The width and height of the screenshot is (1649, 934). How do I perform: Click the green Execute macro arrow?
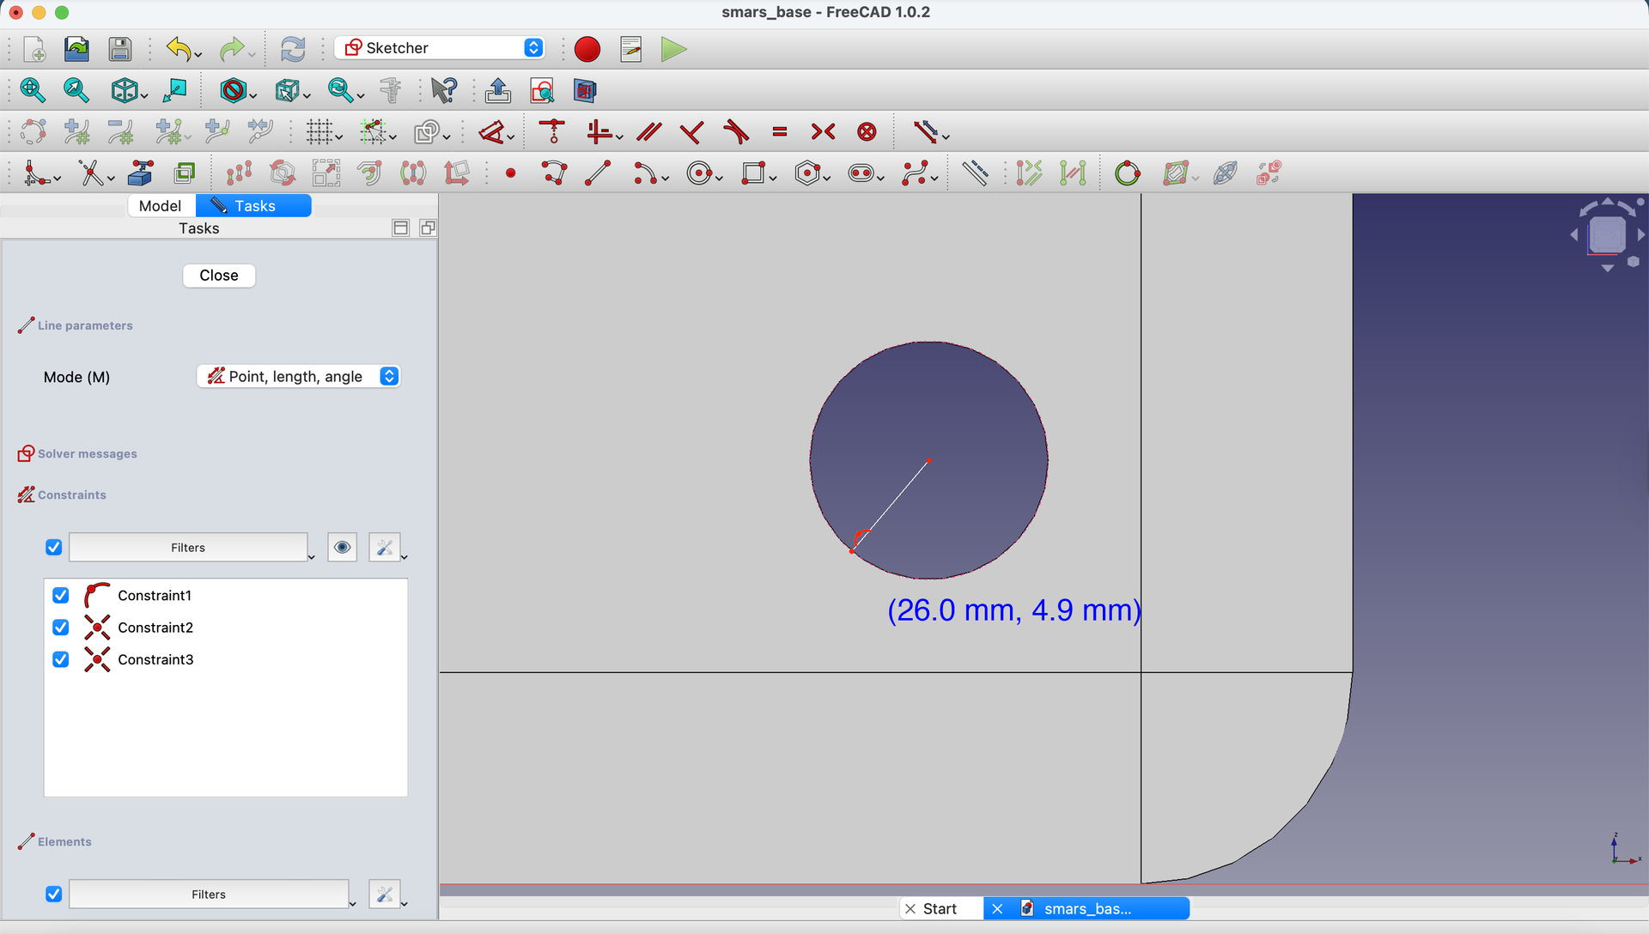(x=673, y=49)
